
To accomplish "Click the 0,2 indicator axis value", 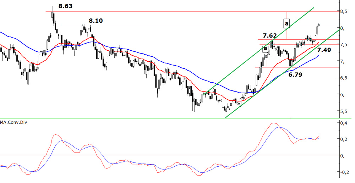I will click(344, 139).
